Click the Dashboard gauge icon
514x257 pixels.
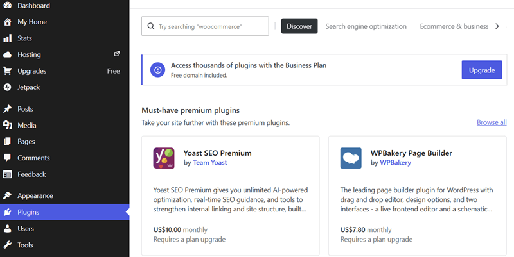pyautogui.click(x=7, y=5)
